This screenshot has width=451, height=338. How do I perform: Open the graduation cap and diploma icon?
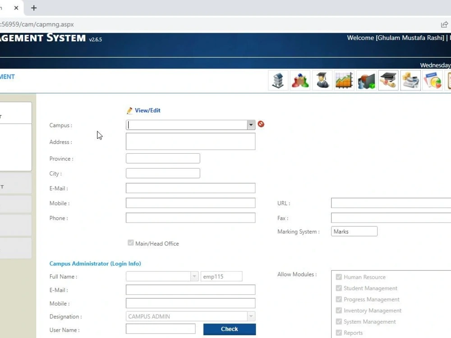click(388, 81)
